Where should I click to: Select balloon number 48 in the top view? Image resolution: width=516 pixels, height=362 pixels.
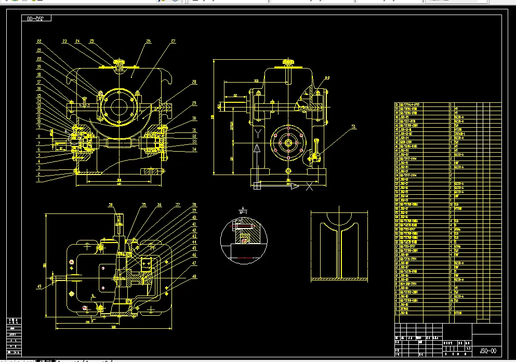click(194, 276)
